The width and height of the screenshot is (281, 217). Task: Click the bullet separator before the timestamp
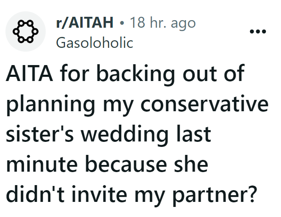121,23
